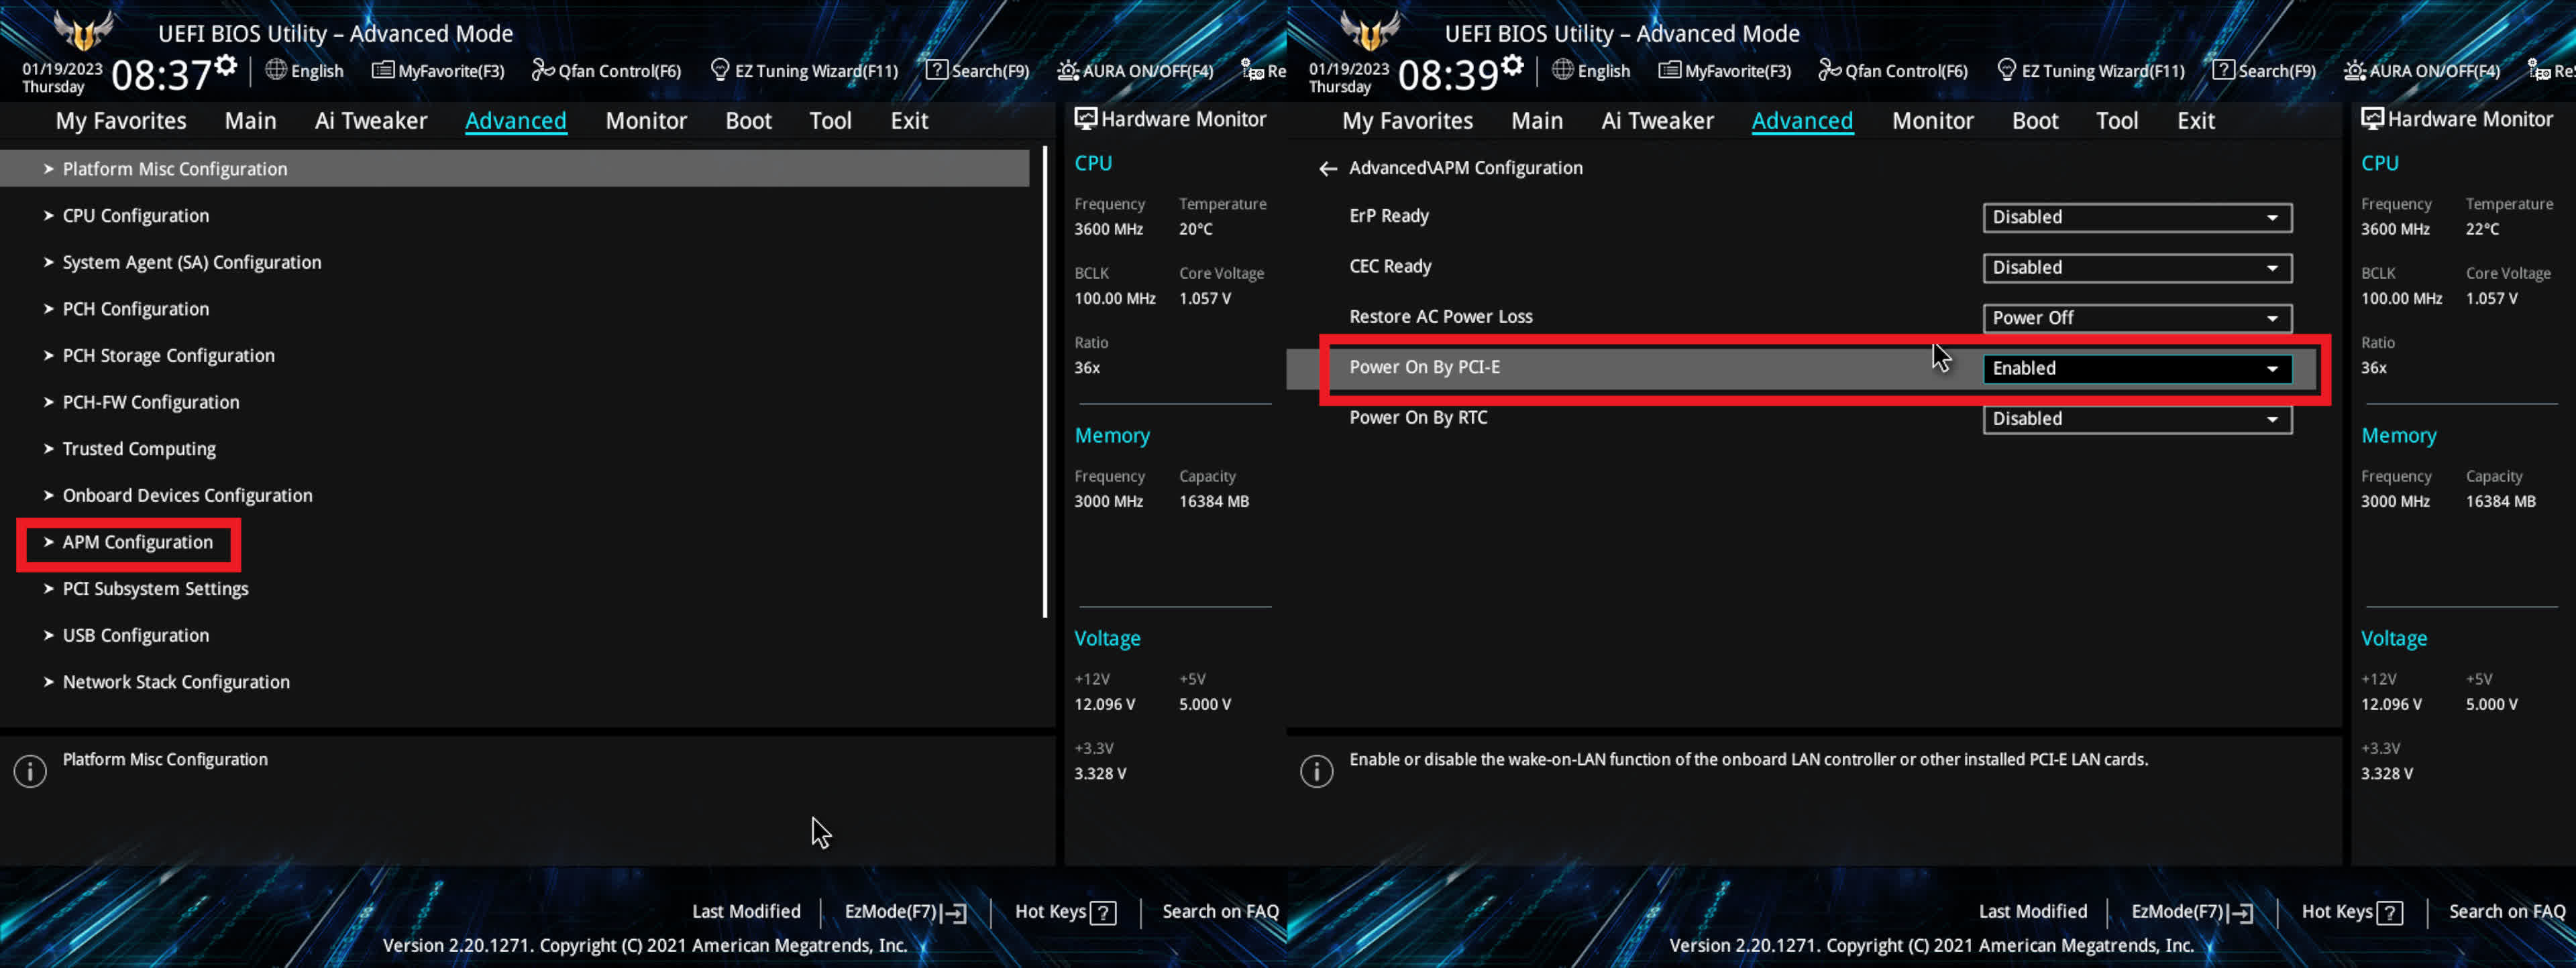This screenshot has height=968, width=2576.
Task: Open the Power On By PCI-E Enabled dropdown
Action: 2136,369
